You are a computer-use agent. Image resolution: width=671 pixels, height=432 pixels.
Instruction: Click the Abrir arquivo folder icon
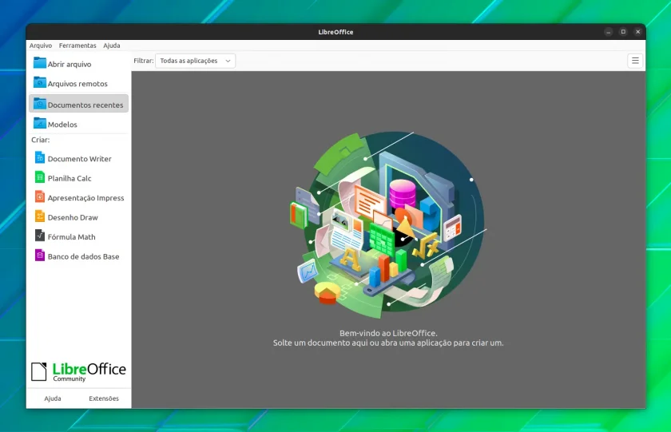[x=40, y=63]
